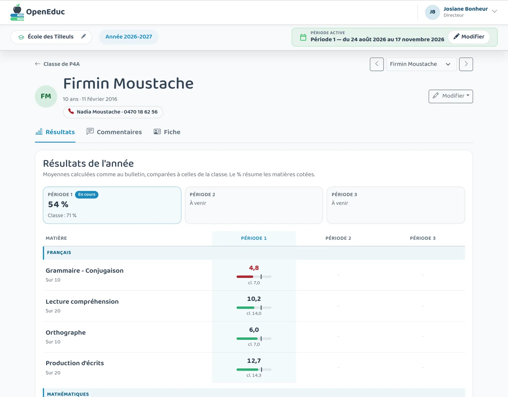Image resolution: width=508 pixels, height=397 pixels.
Task: Switch to the Fiche tab
Action: pos(167,132)
